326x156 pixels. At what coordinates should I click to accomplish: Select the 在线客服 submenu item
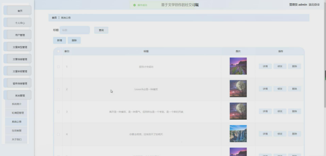[16, 130]
